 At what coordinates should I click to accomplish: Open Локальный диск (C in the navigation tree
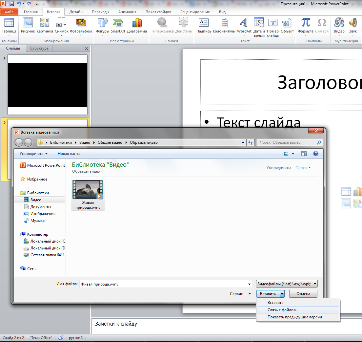[44, 241]
